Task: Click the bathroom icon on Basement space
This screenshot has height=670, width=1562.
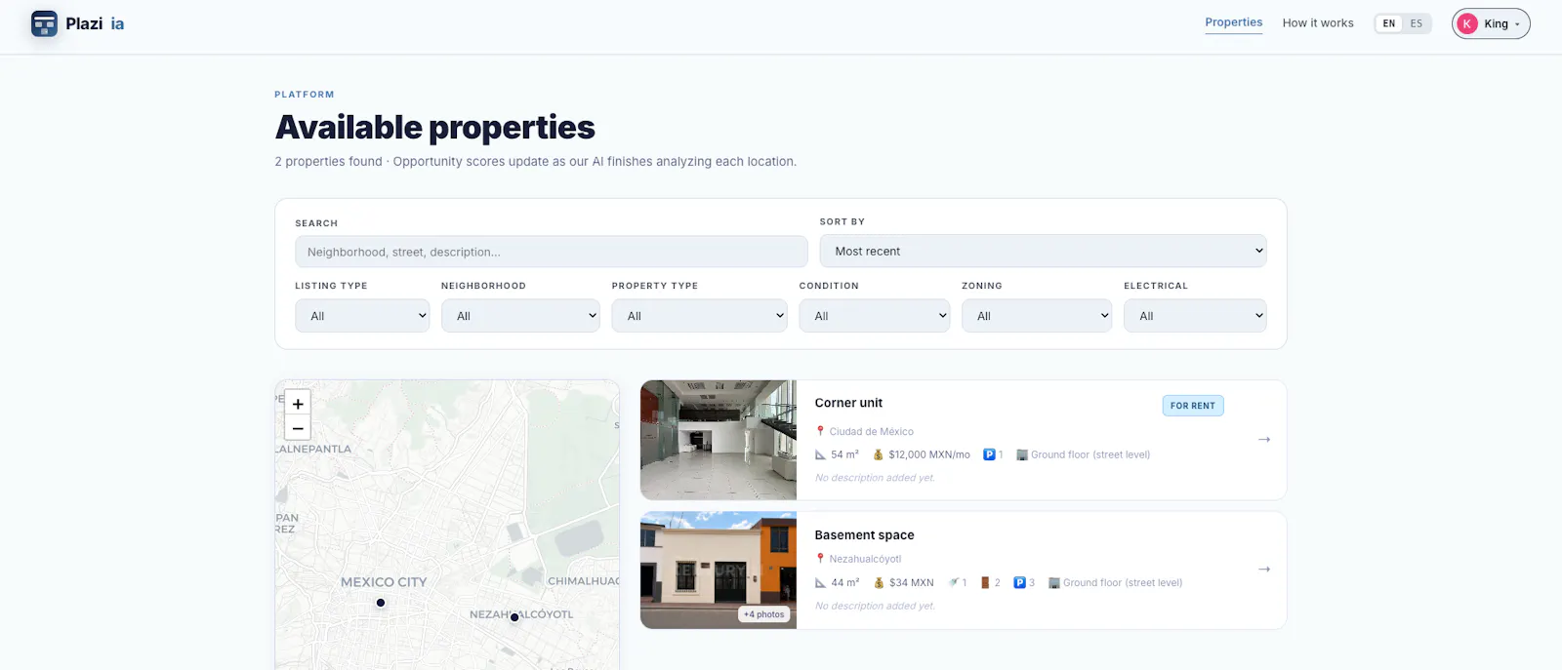Action: coord(954,583)
